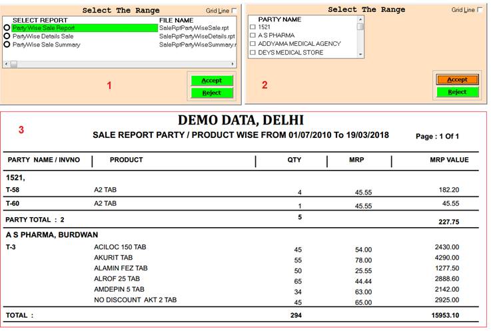Click green Accept button in report selection panel
The image size is (493, 333).
click(x=212, y=81)
